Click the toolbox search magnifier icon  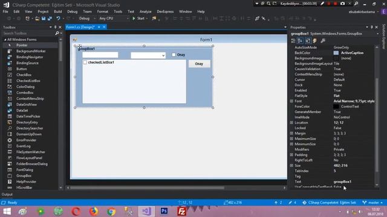tap(57, 33)
